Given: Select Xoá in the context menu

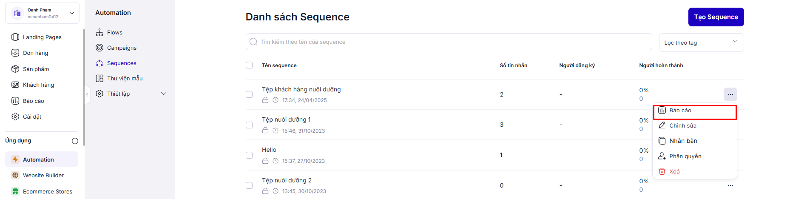Looking at the screenshot, I should point(674,171).
